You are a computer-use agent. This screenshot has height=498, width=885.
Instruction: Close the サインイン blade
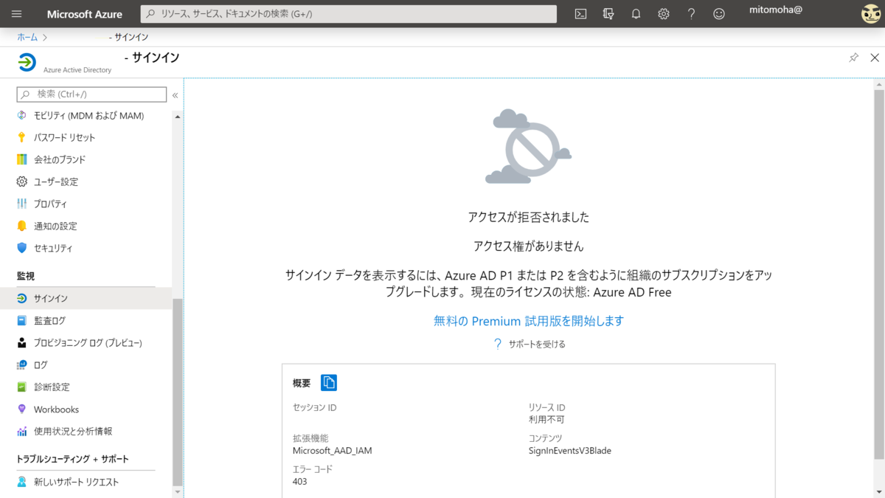tap(875, 58)
